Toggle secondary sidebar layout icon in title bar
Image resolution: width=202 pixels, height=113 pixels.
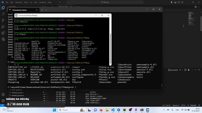coord(179,2)
